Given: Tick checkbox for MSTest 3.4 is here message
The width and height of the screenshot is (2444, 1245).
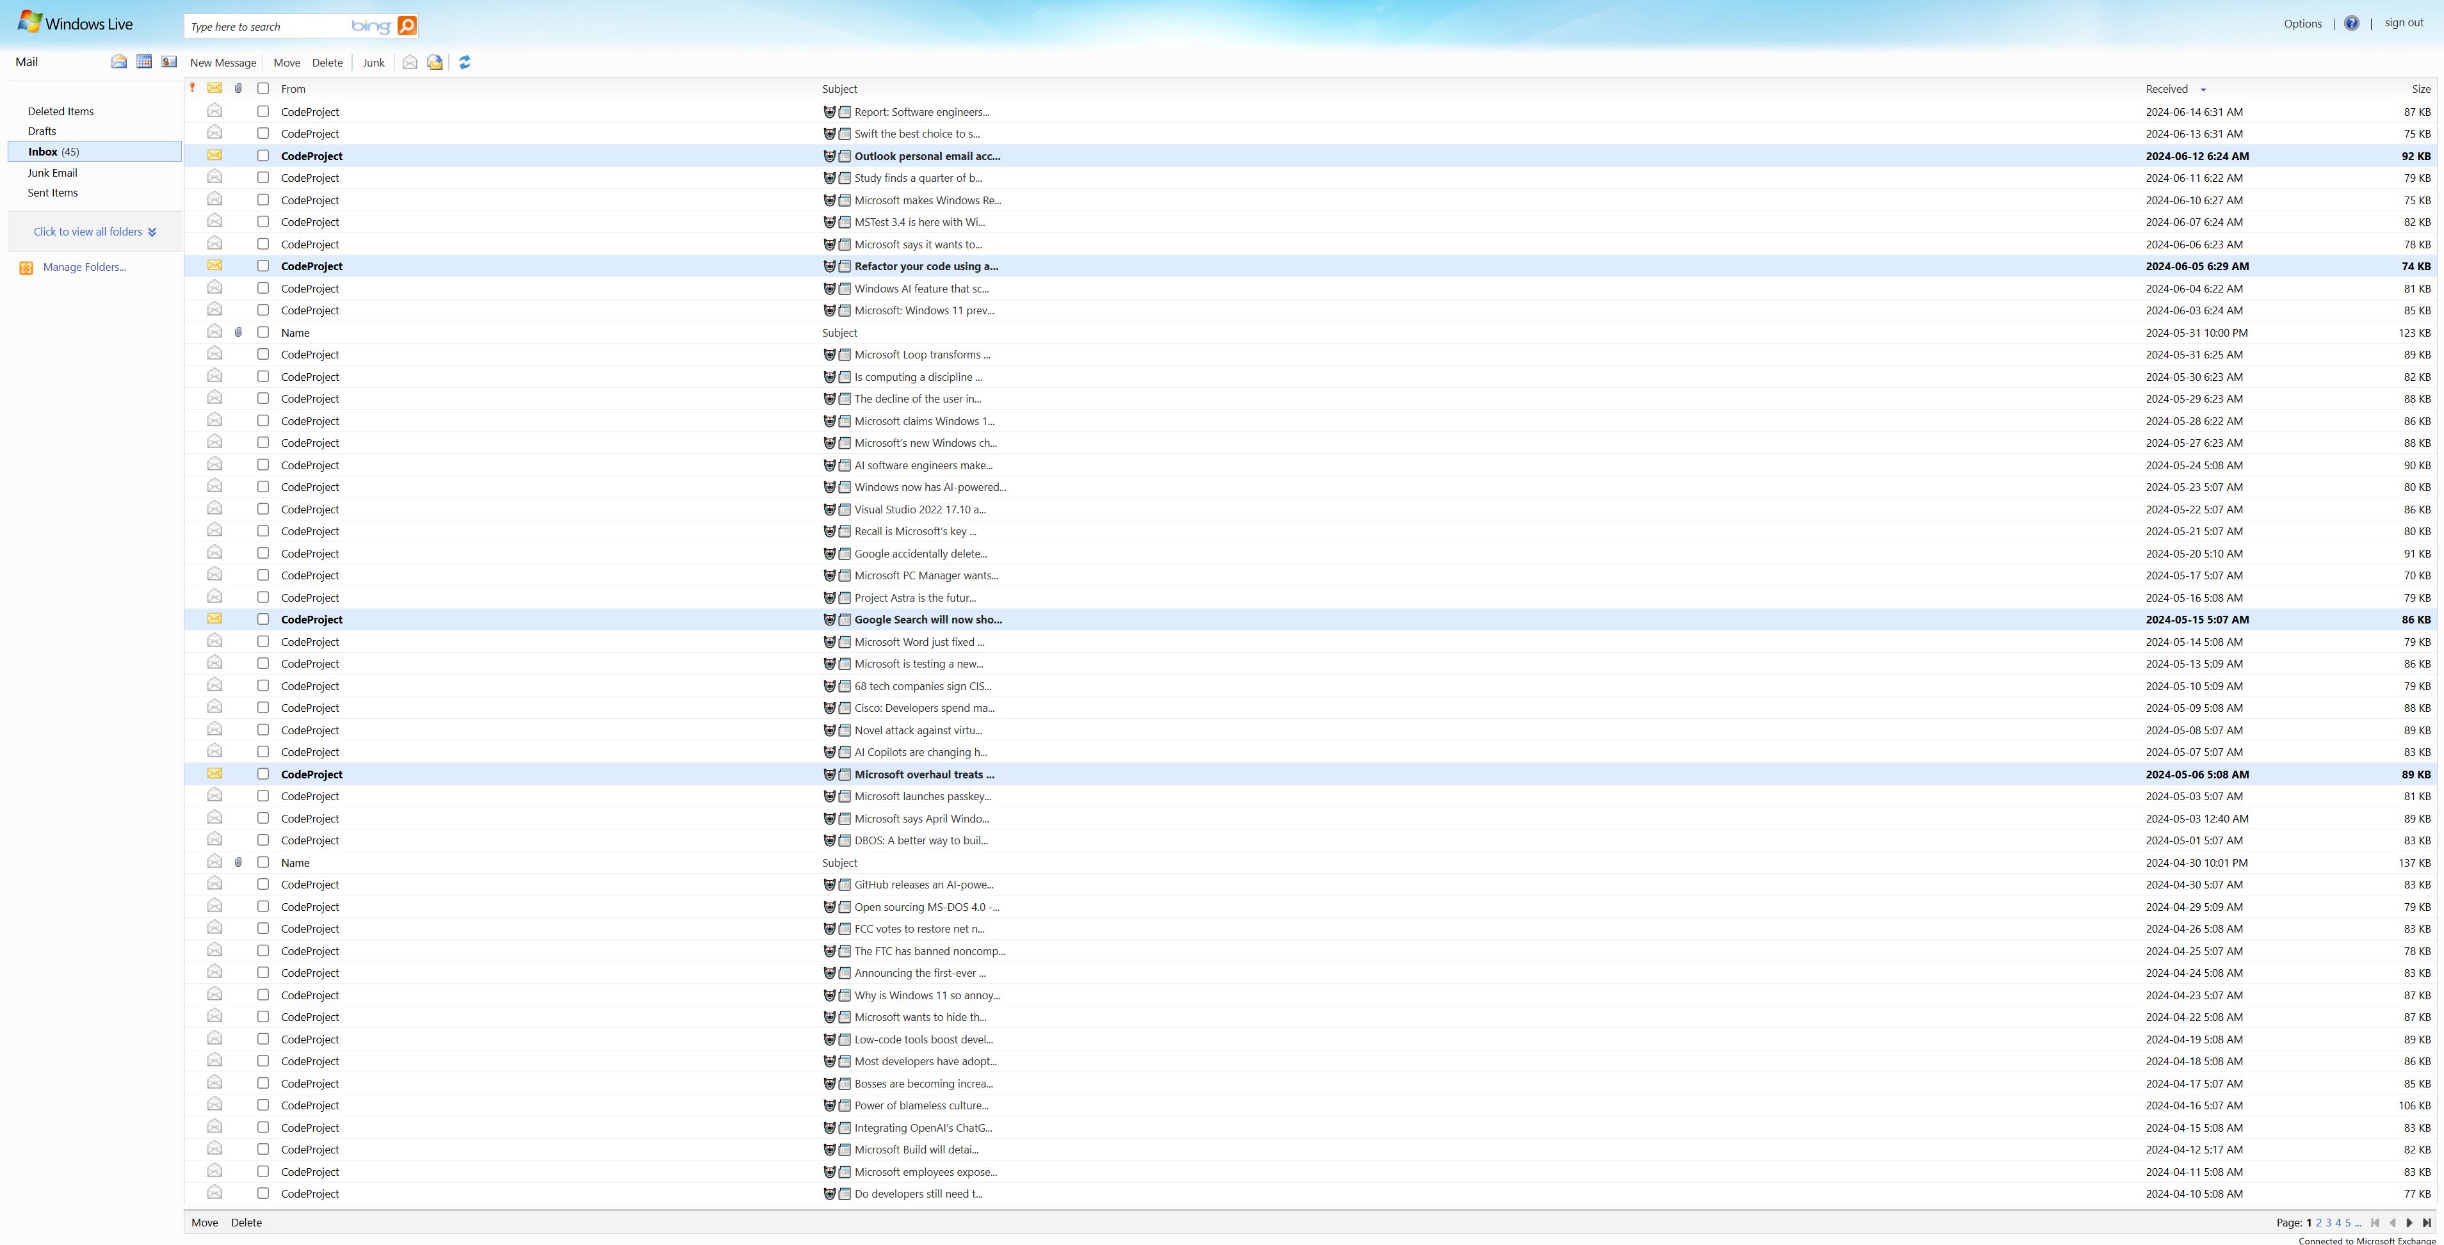Looking at the screenshot, I should 263,221.
